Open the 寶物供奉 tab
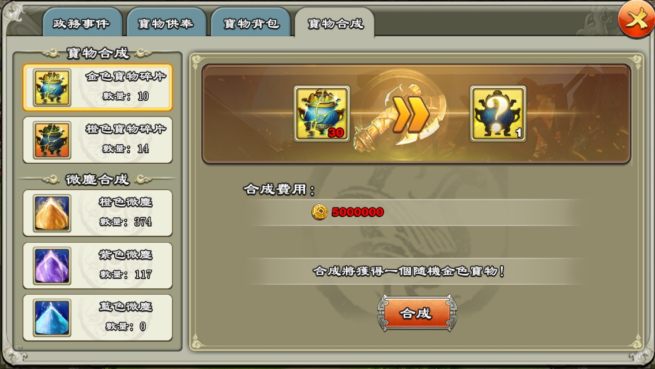Screen dimensions: 655x369 click(x=166, y=24)
